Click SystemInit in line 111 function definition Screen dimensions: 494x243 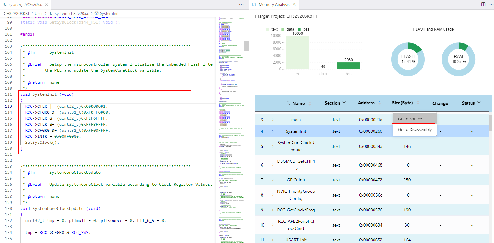pyautogui.click(x=45, y=94)
